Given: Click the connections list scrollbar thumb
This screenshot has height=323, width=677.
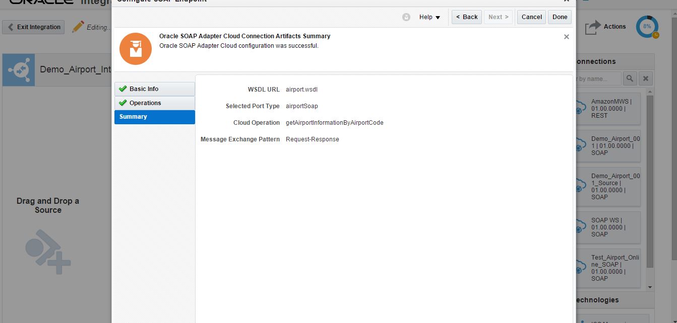Looking at the screenshot, I should pos(650,181).
